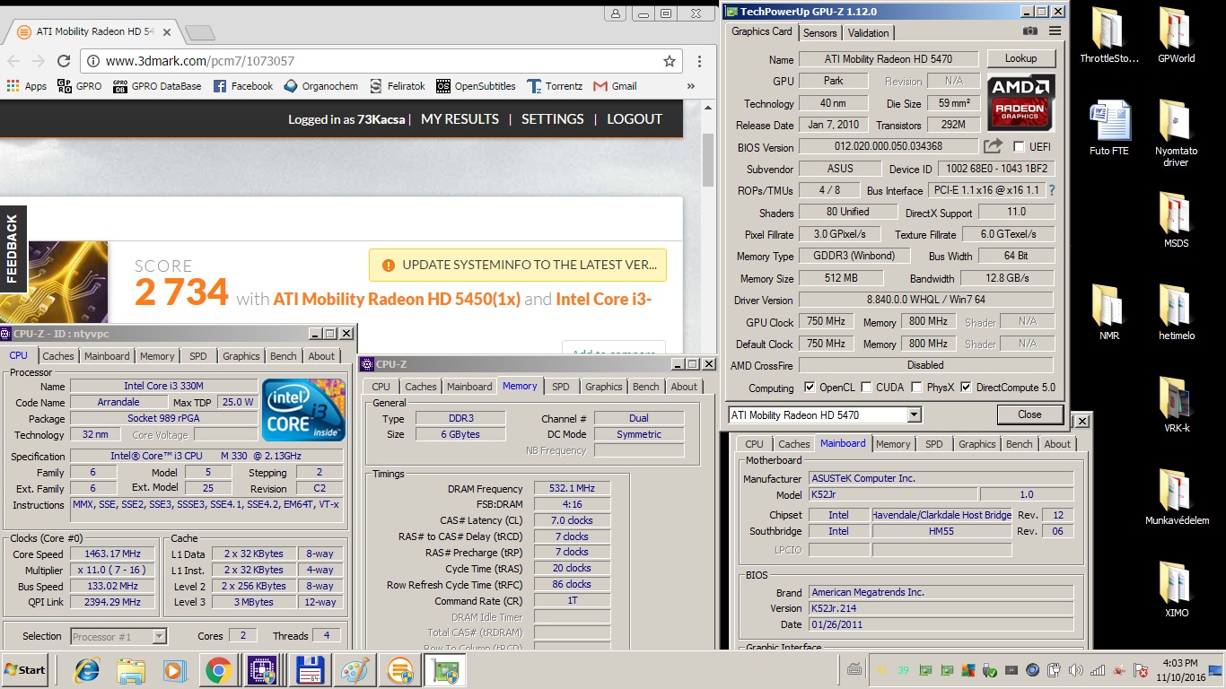Open the Apps bookmark shortcut
The image size is (1226, 689).
27,86
